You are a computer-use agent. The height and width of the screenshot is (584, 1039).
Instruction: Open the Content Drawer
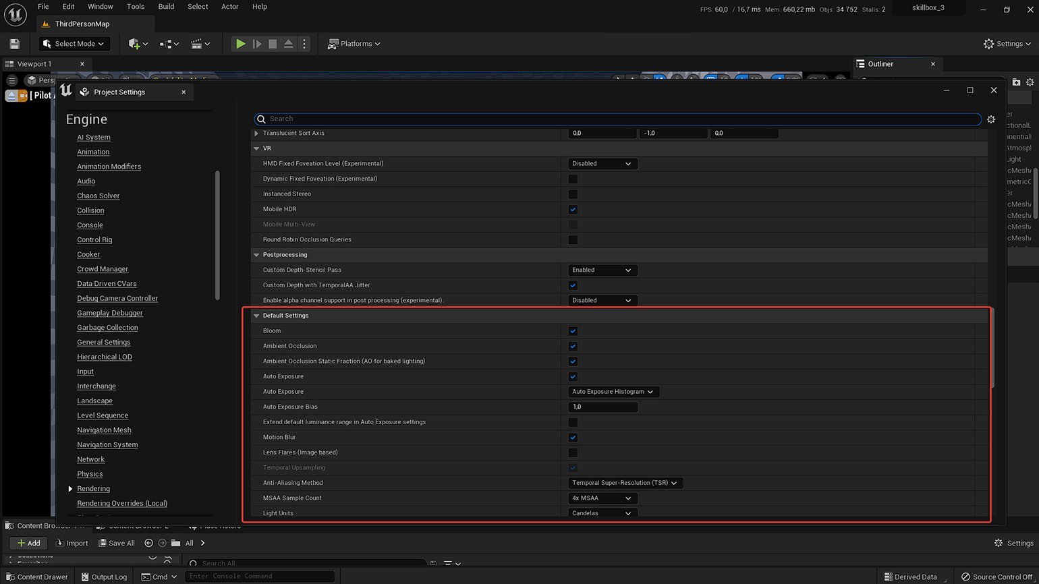coord(36,577)
